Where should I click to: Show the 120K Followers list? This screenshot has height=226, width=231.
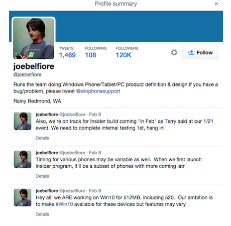pos(127,53)
